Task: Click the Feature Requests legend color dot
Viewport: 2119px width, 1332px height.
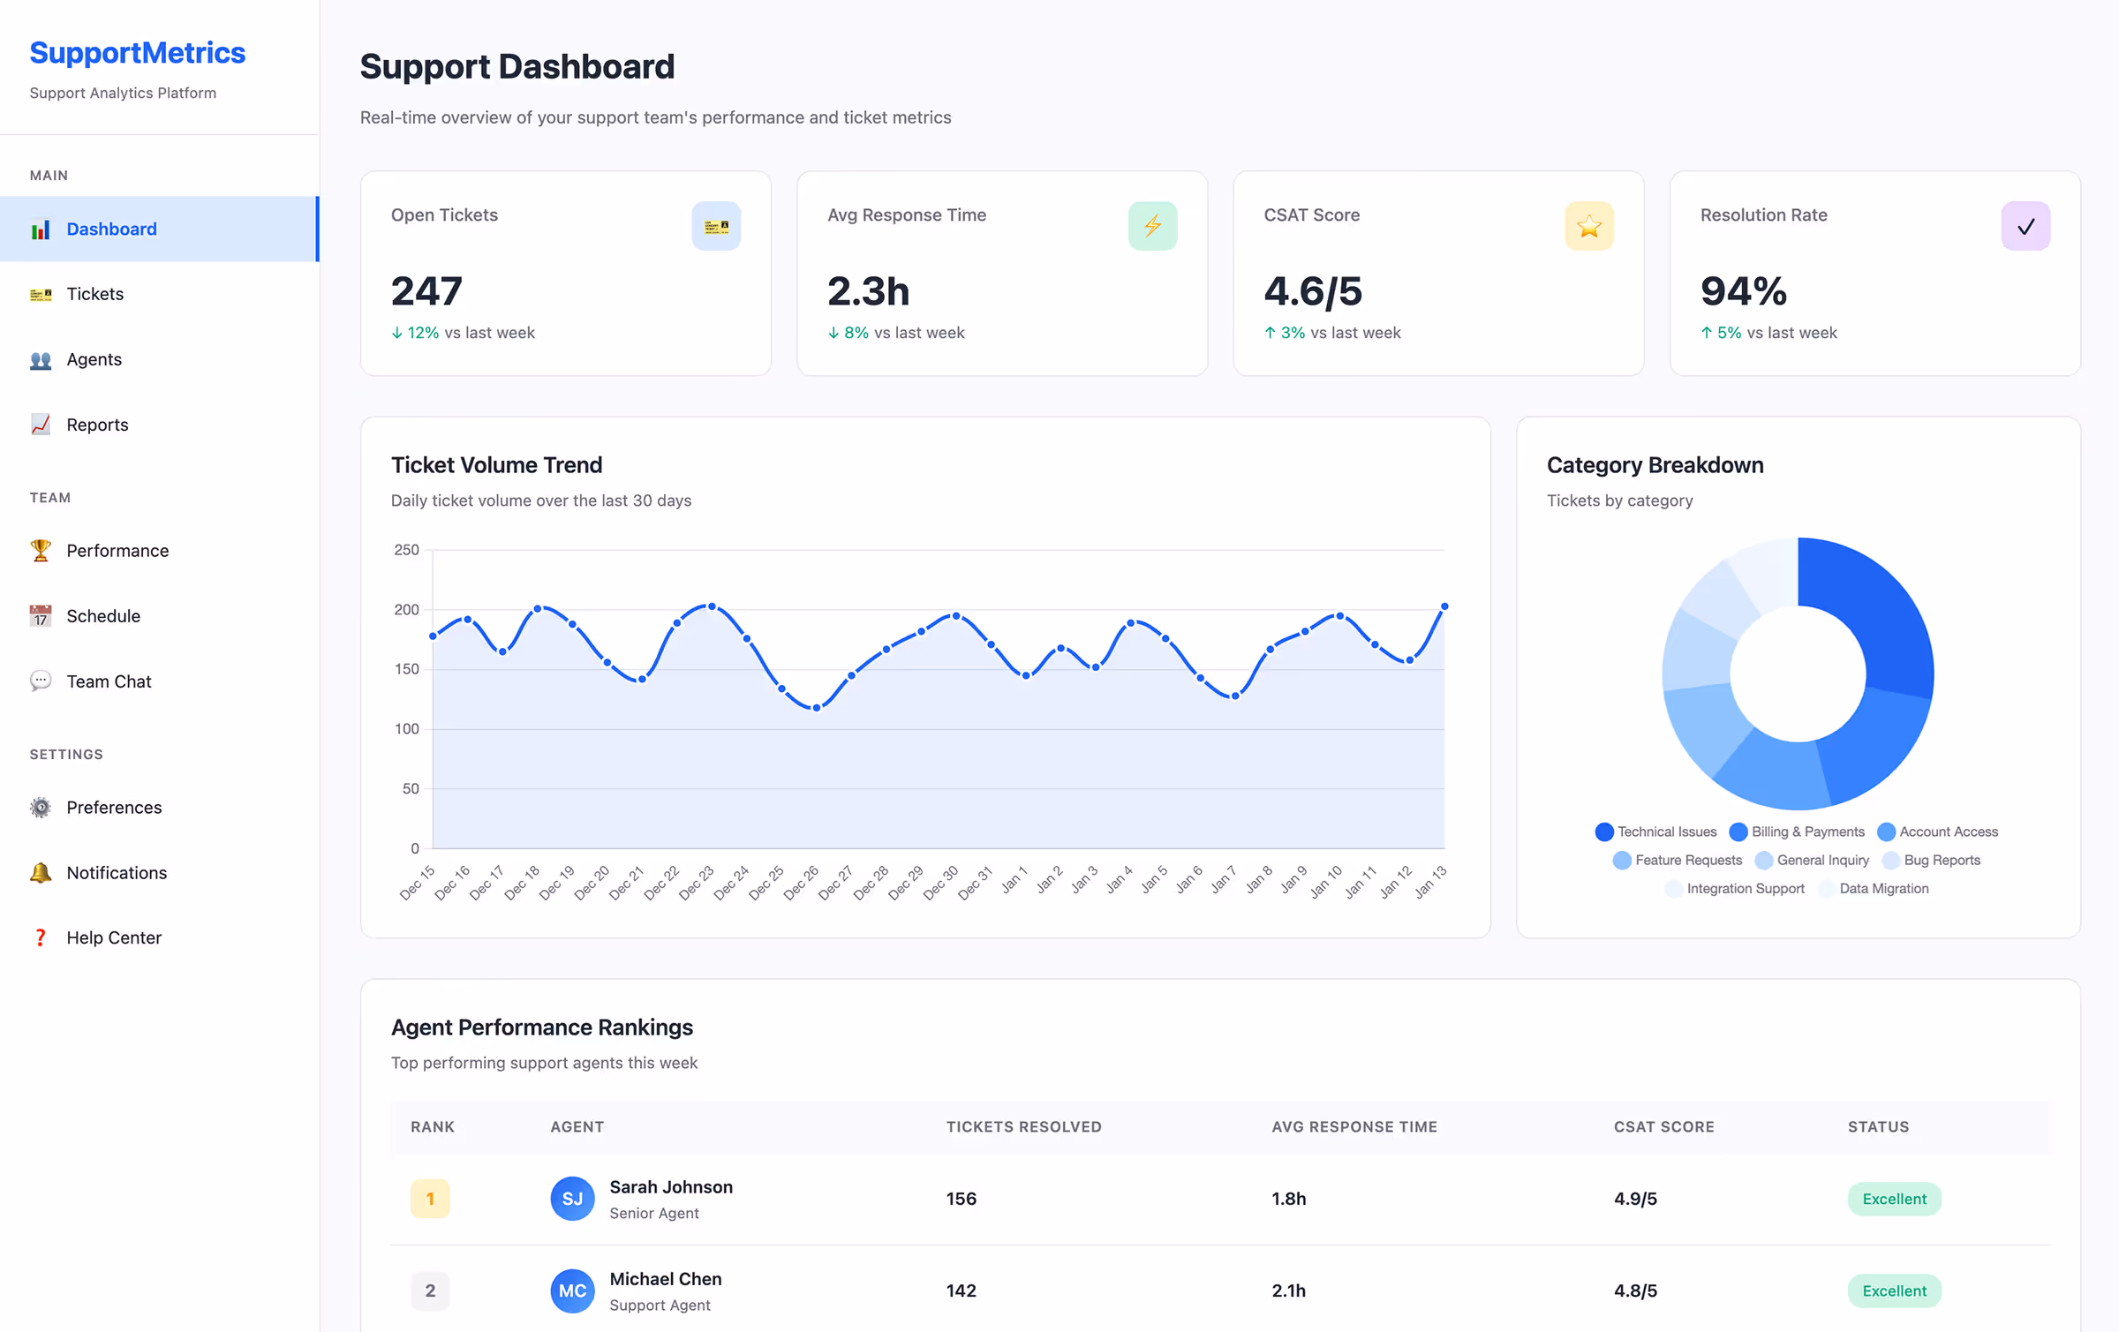Action: [x=1623, y=860]
